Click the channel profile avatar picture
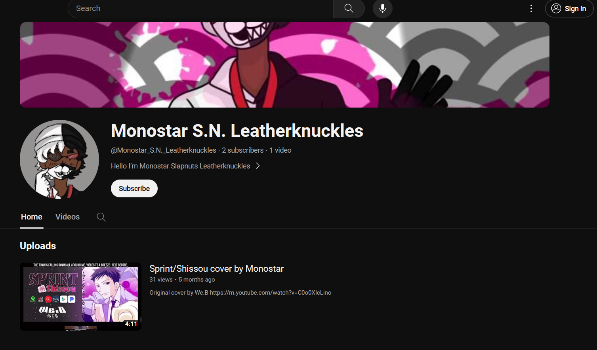This screenshot has width=597, height=350. coord(59,159)
